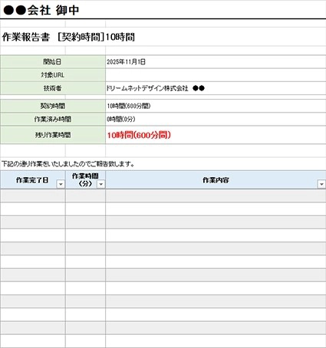The width and height of the screenshot is (326, 348).
Task: Click the 残り作業時間 label cell
Action: 52,135
